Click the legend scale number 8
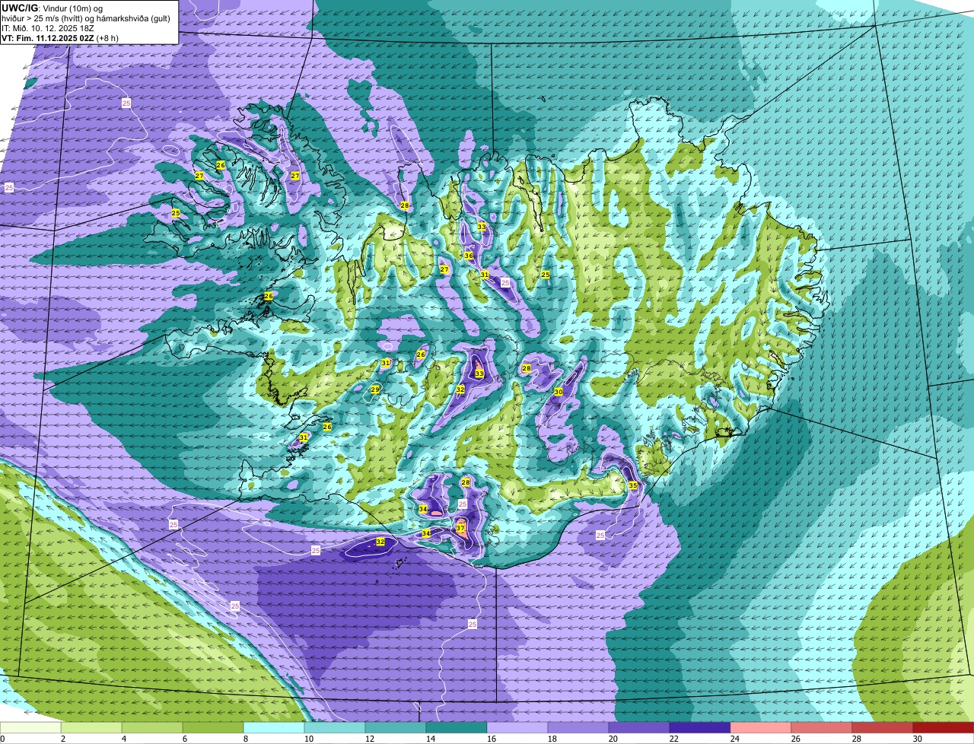974x744 pixels. point(245,739)
